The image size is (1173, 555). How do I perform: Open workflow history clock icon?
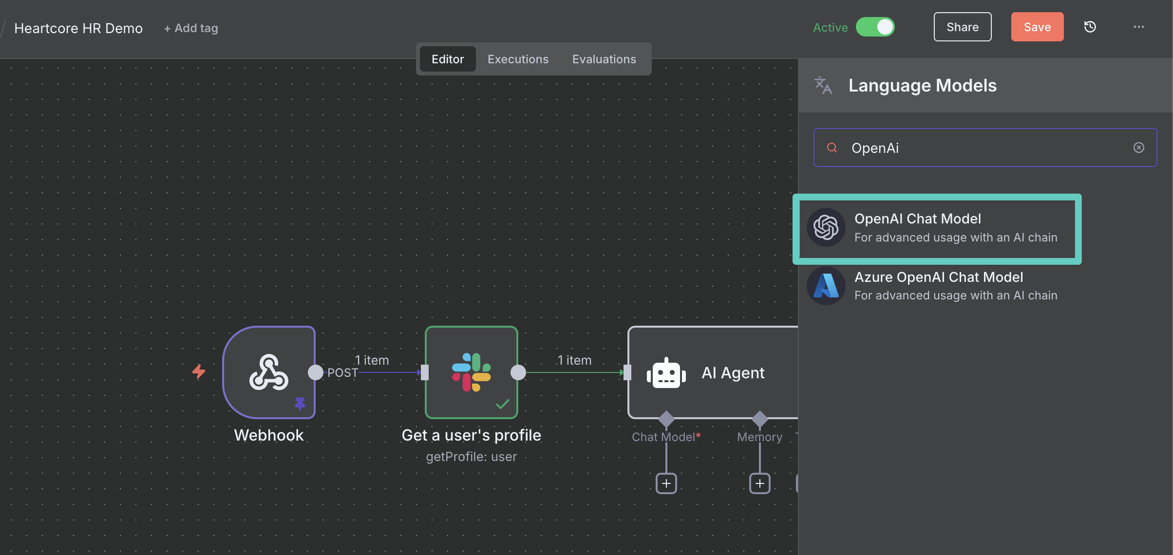(x=1090, y=27)
